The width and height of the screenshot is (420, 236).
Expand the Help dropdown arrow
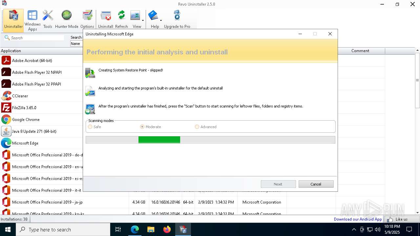[161, 21]
